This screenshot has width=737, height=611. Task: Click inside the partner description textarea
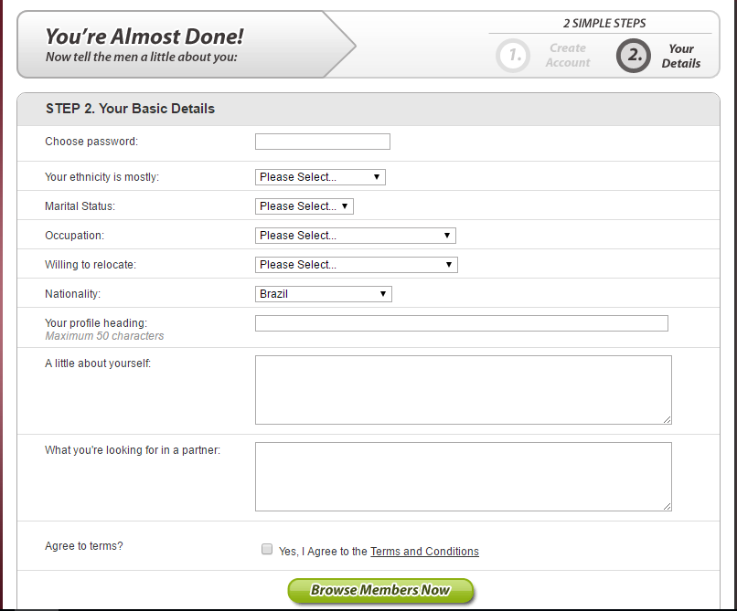[464, 477]
